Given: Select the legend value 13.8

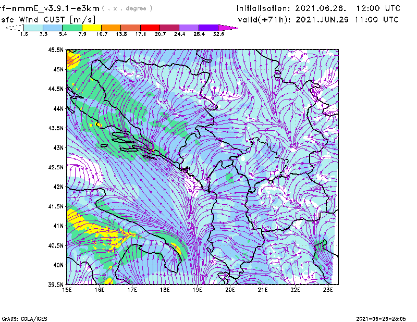Looking at the screenshot, I should click(121, 34).
